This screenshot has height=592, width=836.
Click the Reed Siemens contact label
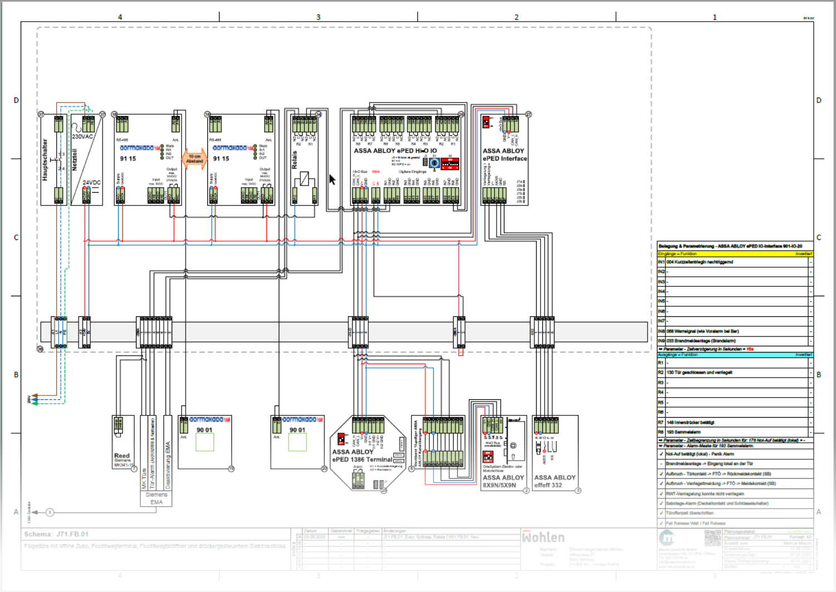pyautogui.click(x=123, y=459)
